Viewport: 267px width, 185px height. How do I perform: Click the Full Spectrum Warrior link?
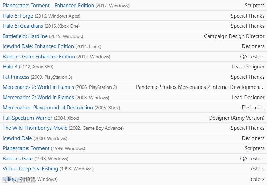(28, 118)
